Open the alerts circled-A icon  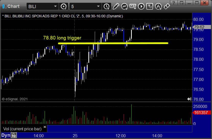158,6
